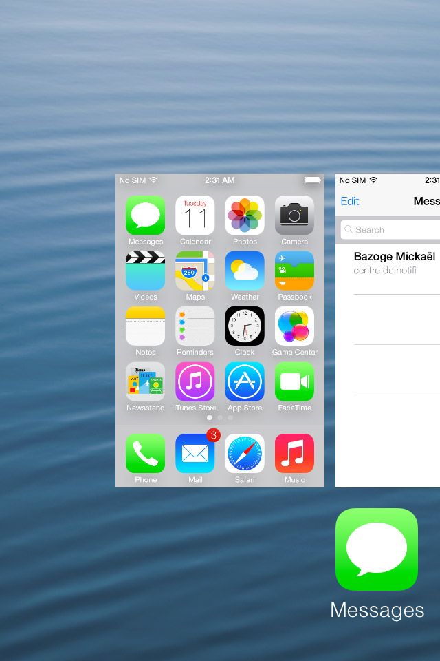Open Mail with 3 unread badge
This screenshot has width=440, height=661.
(x=195, y=453)
